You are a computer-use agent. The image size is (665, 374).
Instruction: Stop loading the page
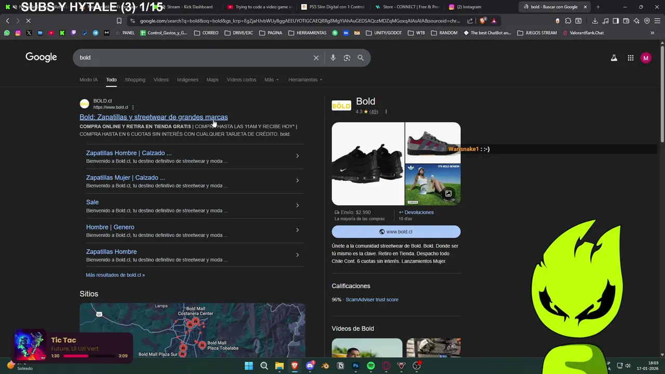tap(29, 21)
